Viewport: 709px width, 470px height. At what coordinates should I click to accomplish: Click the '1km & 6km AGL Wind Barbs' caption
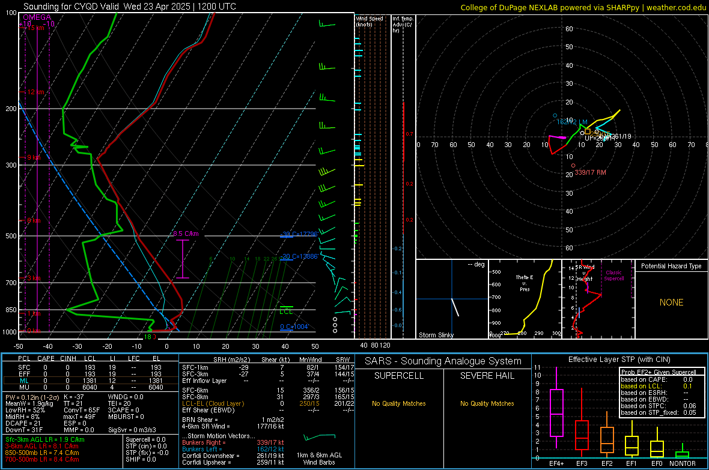pyautogui.click(x=319, y=459)
